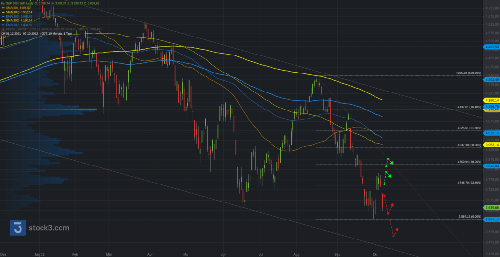Click the date range 01.12.2021 - 07.10.2022

point(22,34)
